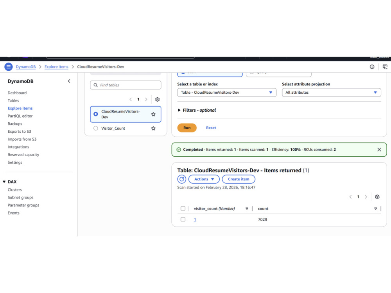Favorite the CloudResumeVisitors-Dev table star
The width and height of the screenshot is (391, 293).
pyautogui.click(x=153, y=114)
